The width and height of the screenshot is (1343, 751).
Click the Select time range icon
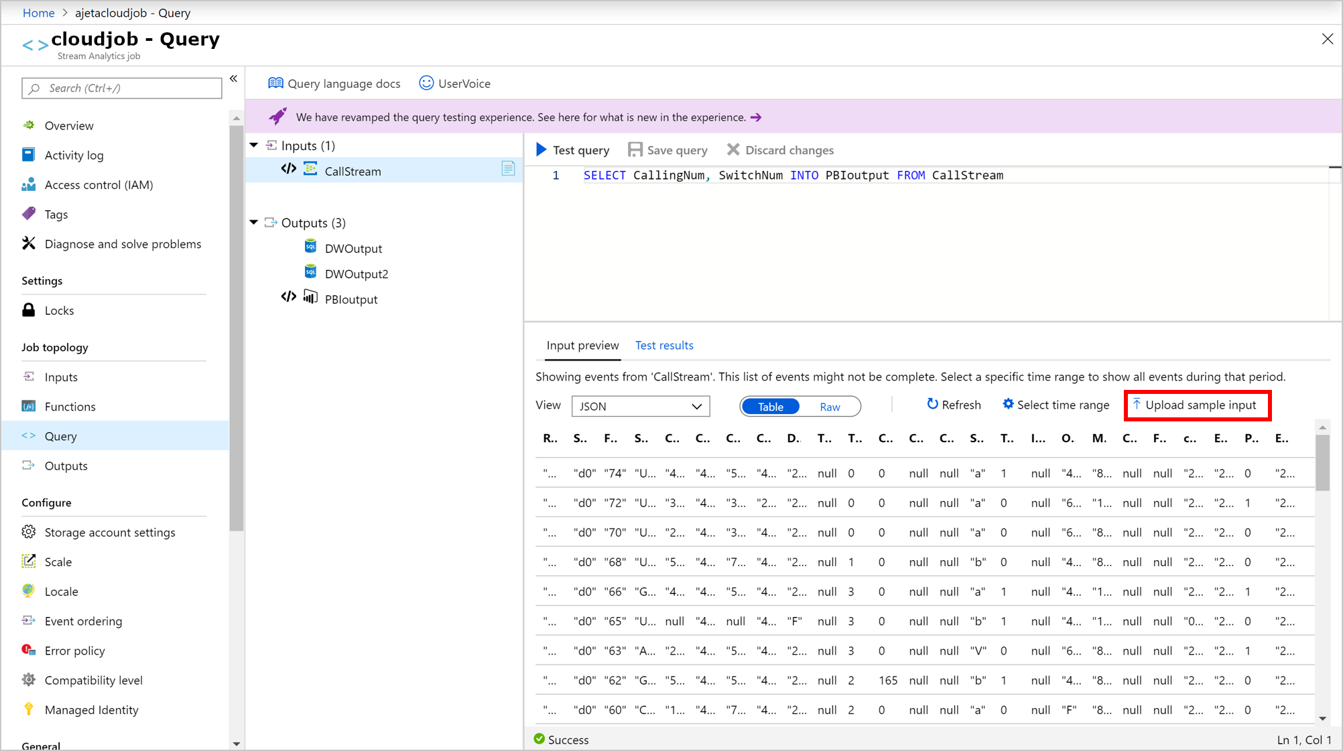(1007, 405)
